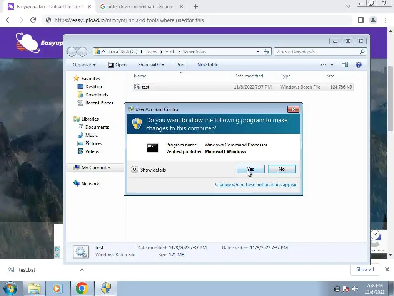Open a new browser tab
Screen dimensions: 394x296
coord(196,7)
